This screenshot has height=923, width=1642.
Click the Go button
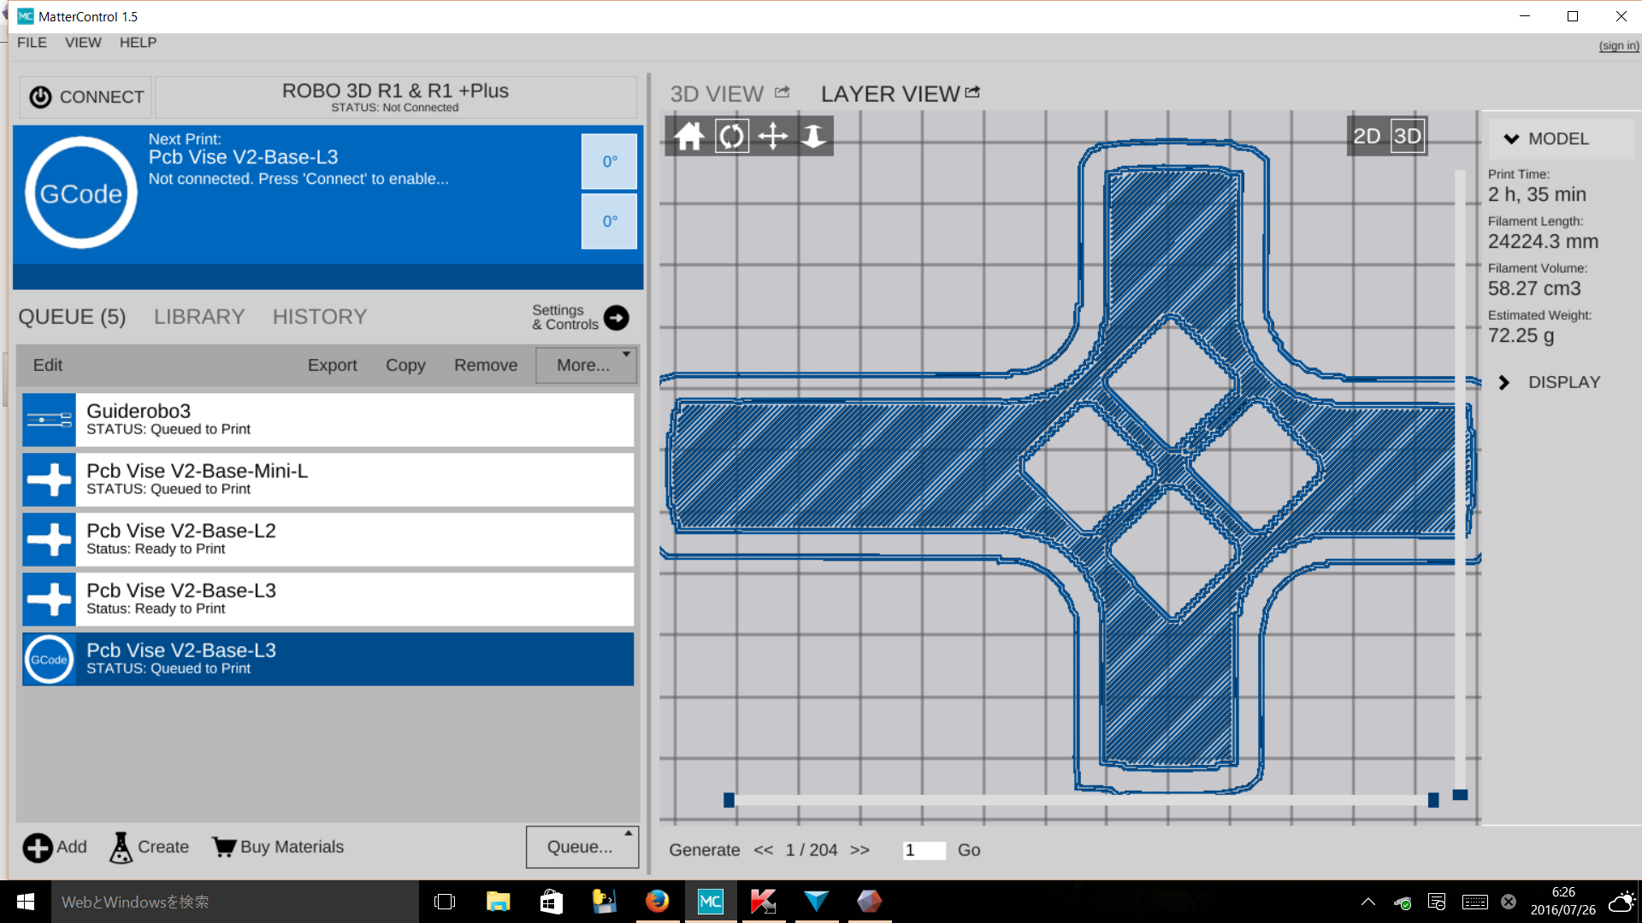click(x=969, y=850)
